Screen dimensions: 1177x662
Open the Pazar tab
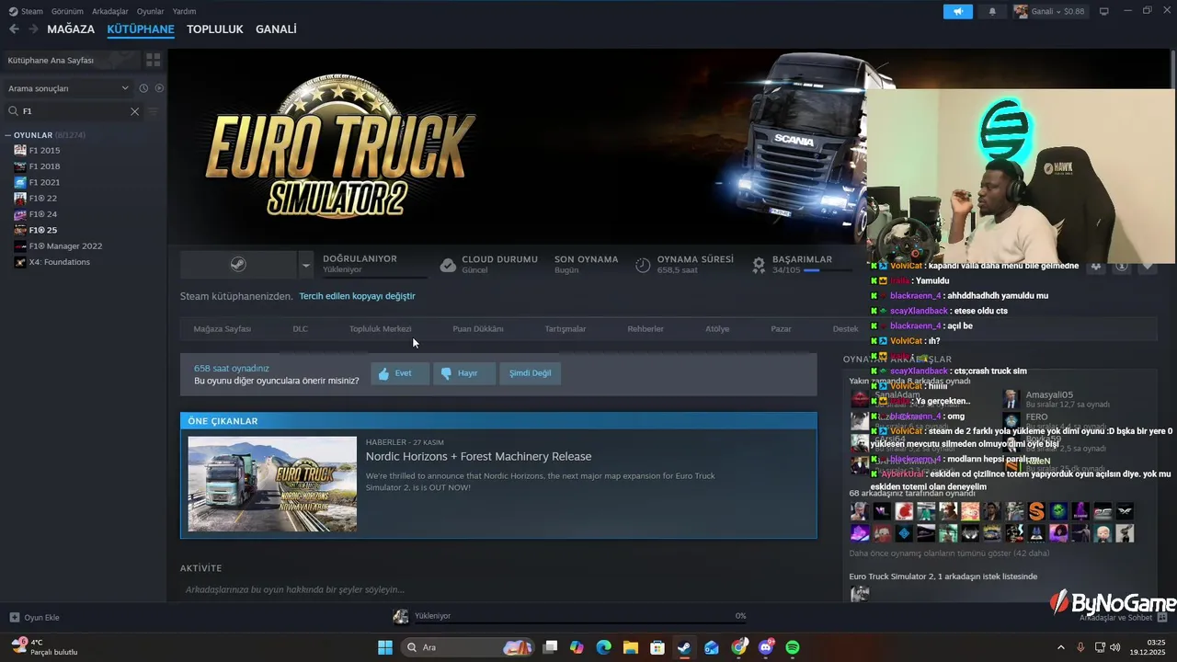(x=781, y=328)
